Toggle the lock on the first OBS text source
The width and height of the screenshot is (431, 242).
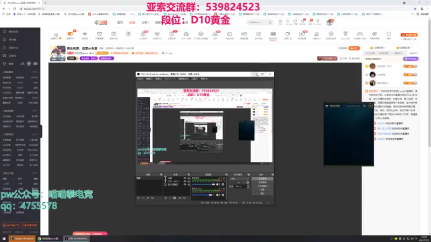(189, 178)
